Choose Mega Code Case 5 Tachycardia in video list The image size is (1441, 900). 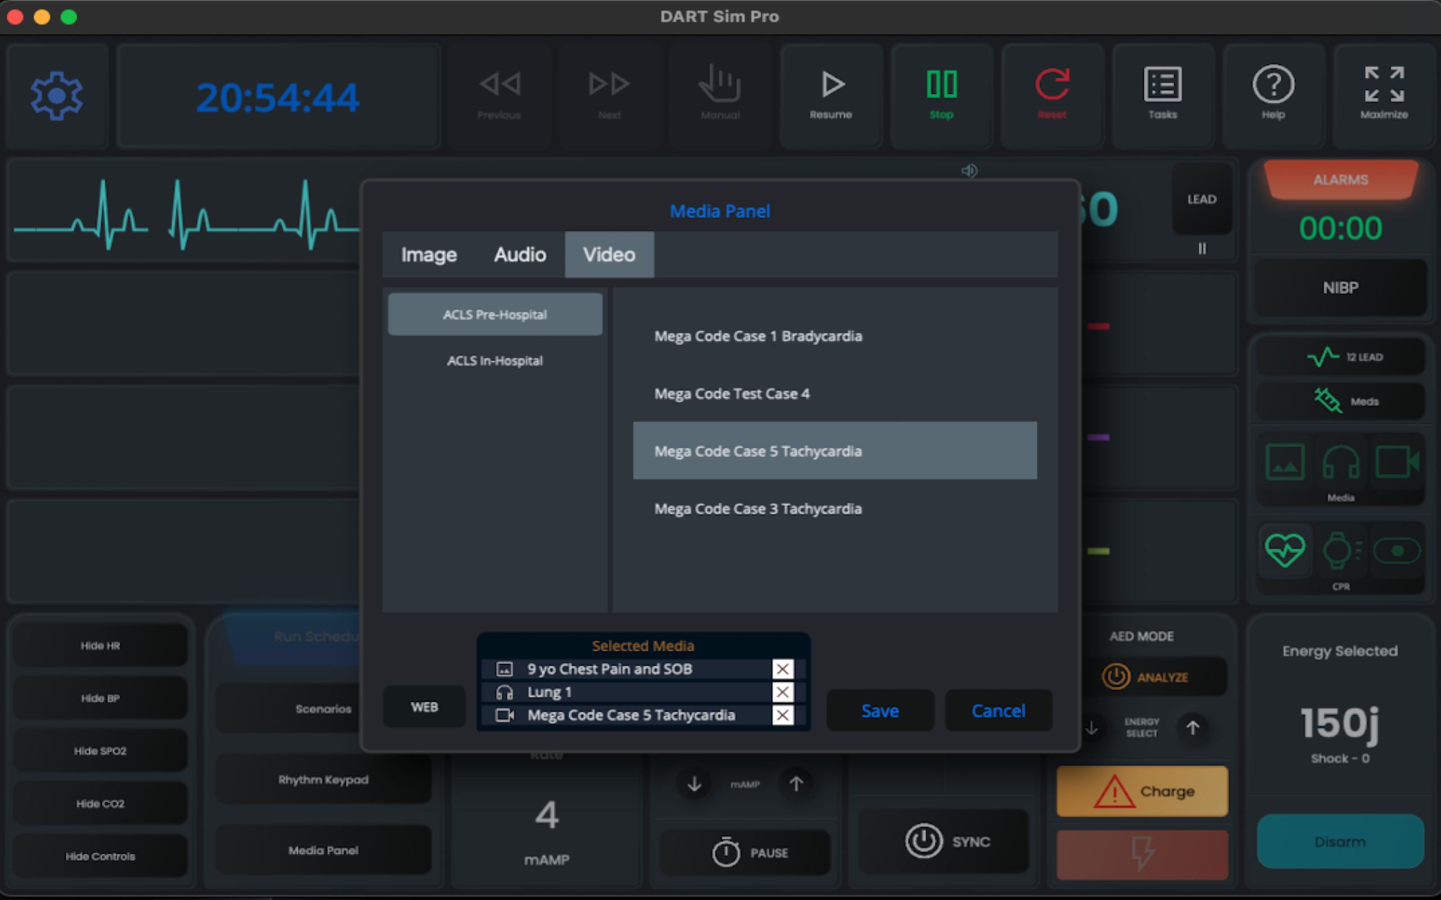tap(835, 451)
